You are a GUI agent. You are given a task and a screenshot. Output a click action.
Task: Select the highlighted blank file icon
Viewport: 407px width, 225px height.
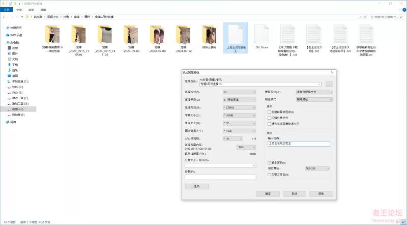coord(236,34)
